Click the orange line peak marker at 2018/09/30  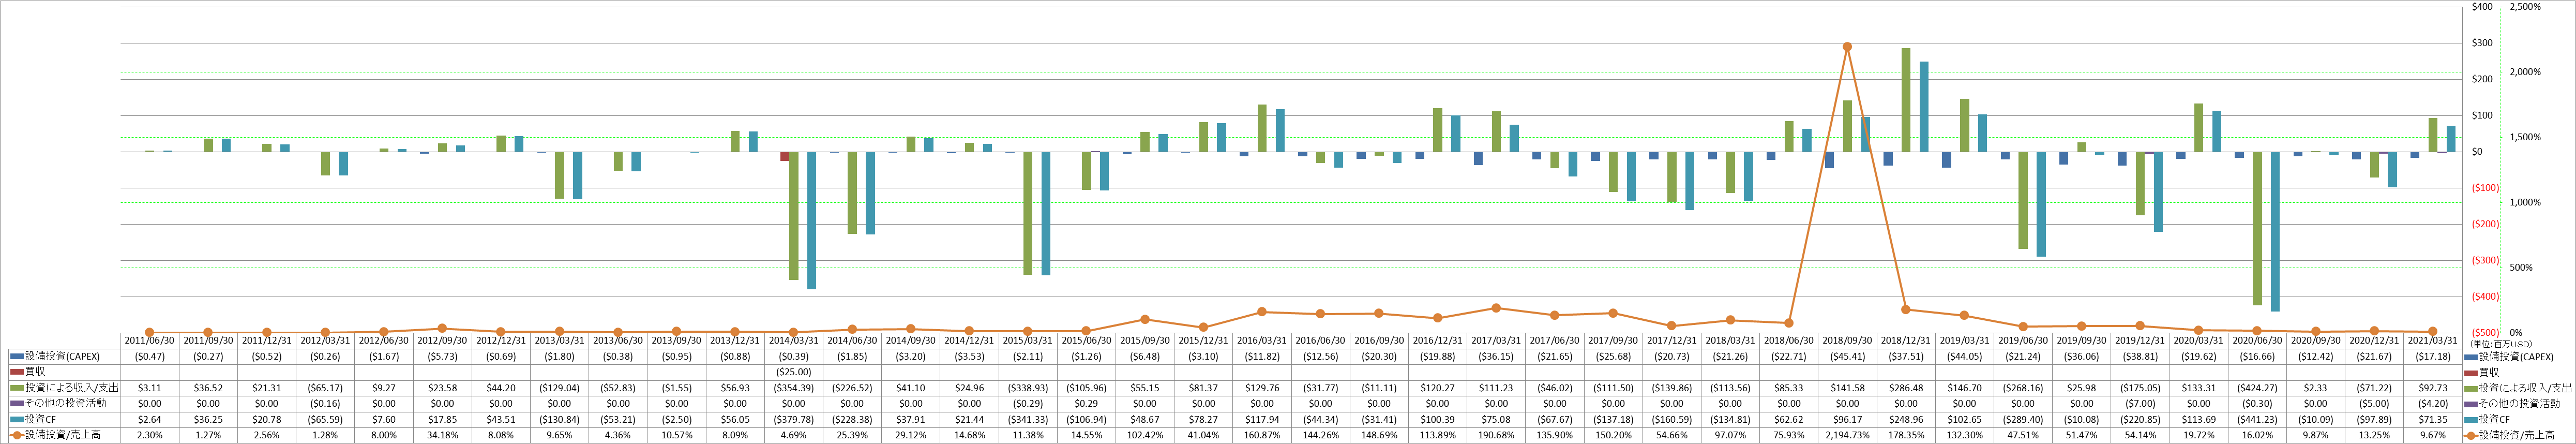[1847, 47]
